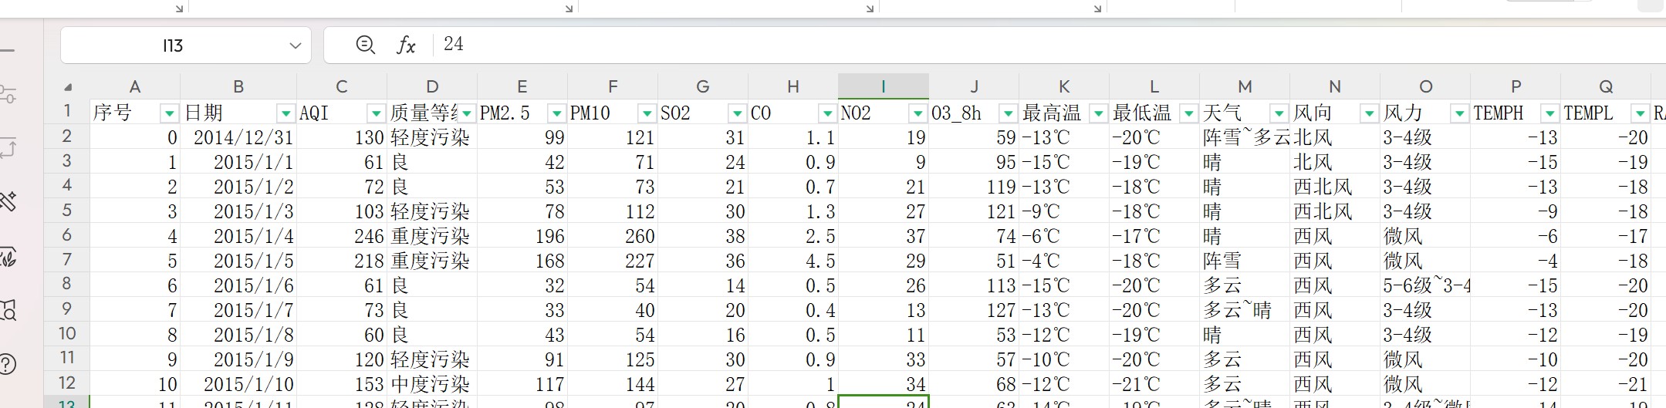
Task: Open filter dropdown for NO2 column
Action: 917,113
